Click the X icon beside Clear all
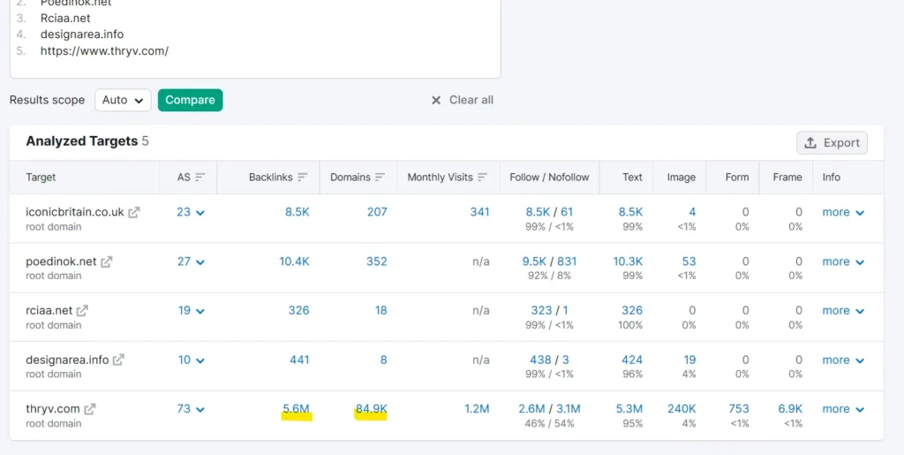The image size is (904, 455). coord(436,101)
